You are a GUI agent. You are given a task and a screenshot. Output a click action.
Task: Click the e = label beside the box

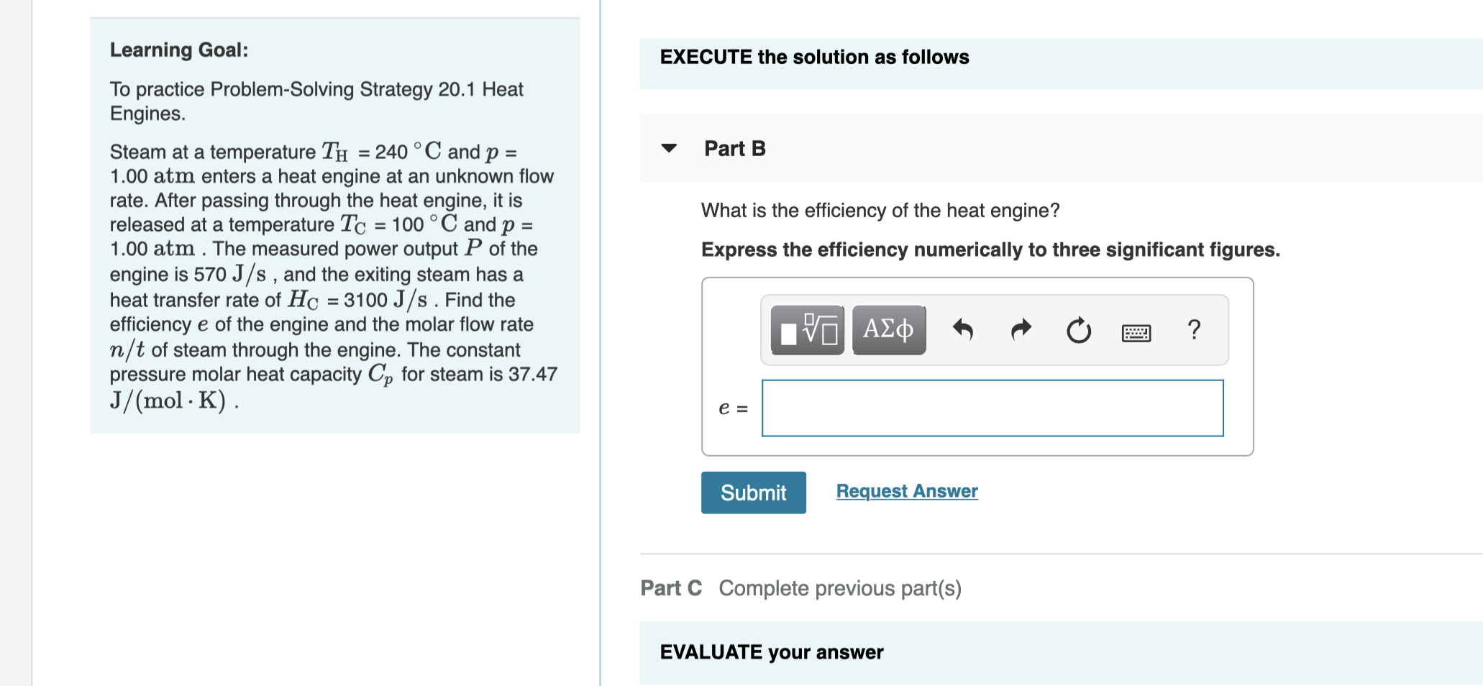[732, 408]
